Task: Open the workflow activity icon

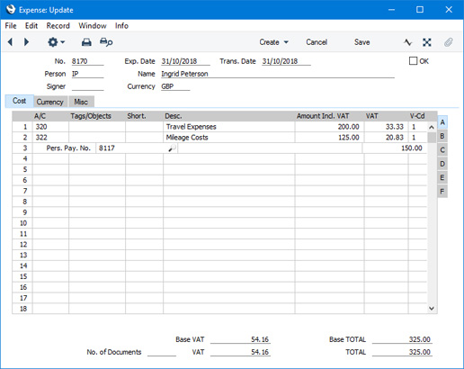Action: [407, 42]
